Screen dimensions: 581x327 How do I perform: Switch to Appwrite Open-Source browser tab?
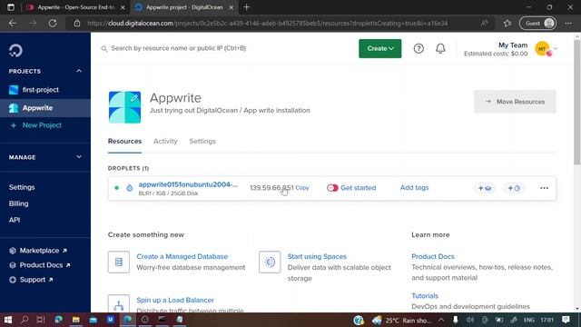76,7
